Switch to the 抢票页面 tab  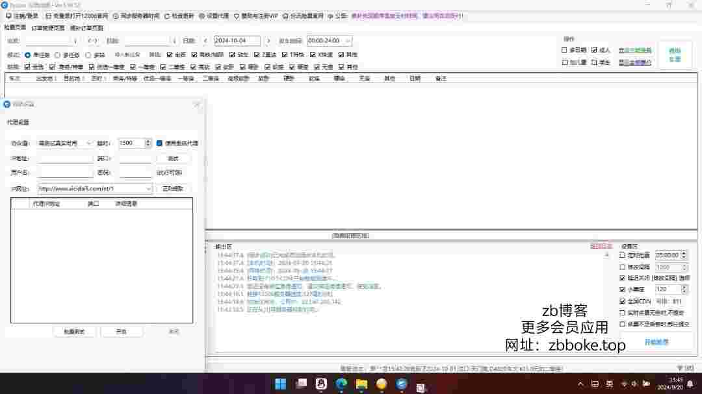click(x=15, y=28)
